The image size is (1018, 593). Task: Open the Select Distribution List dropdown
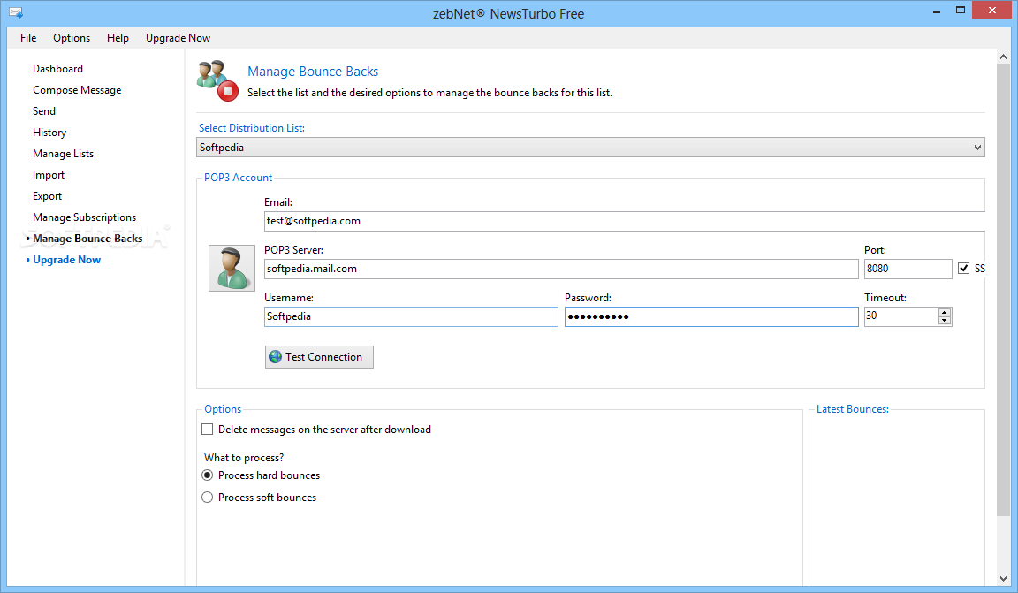(x=590, y=148)
